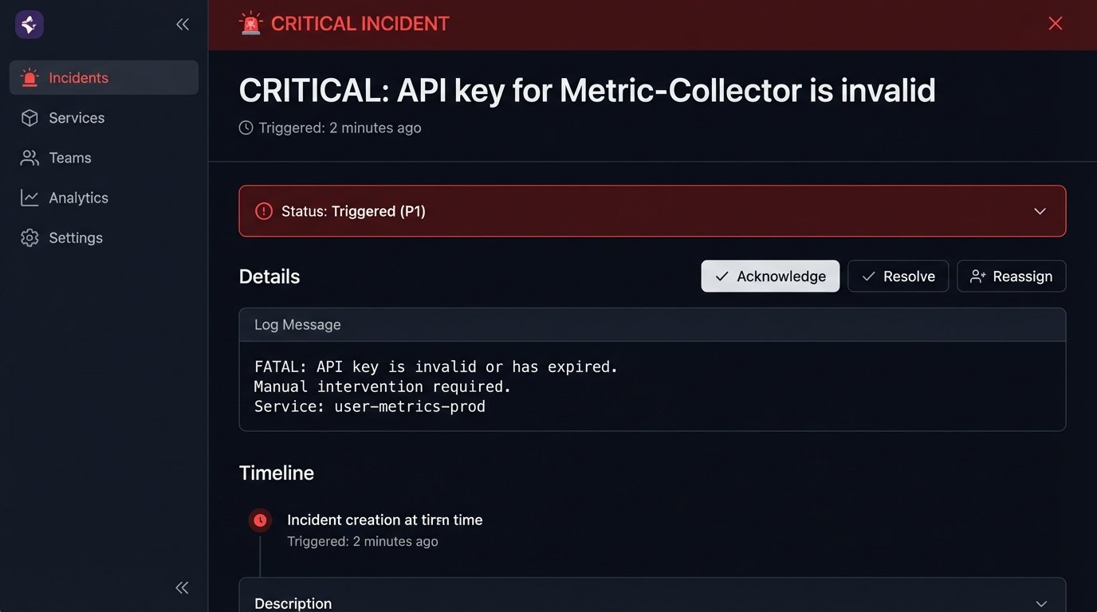The height and width of the screenshot is (612, 1097).
Task: Click the red alert icon in status banner
Action: pos(264,211)
